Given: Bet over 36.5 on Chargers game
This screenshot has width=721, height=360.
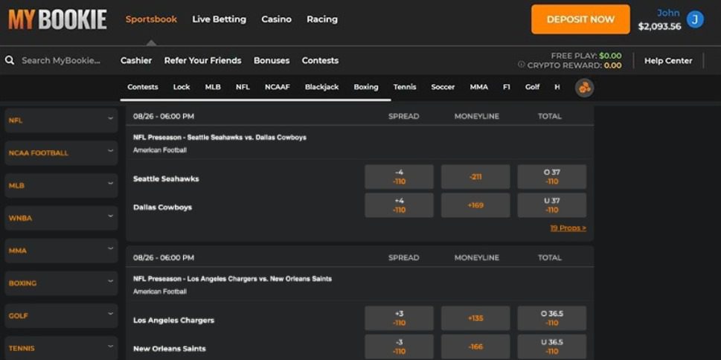Looking at the screenshot, I should (552, 318).
